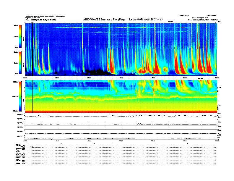
Task: Click the 12:00 tick label below RAD1 spectrogram
Action: [121, 78]
